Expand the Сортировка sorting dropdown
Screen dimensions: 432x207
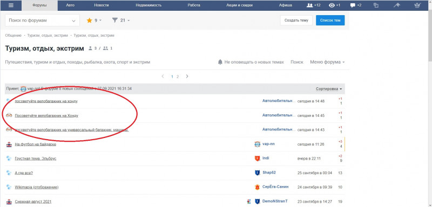point(329,89)
